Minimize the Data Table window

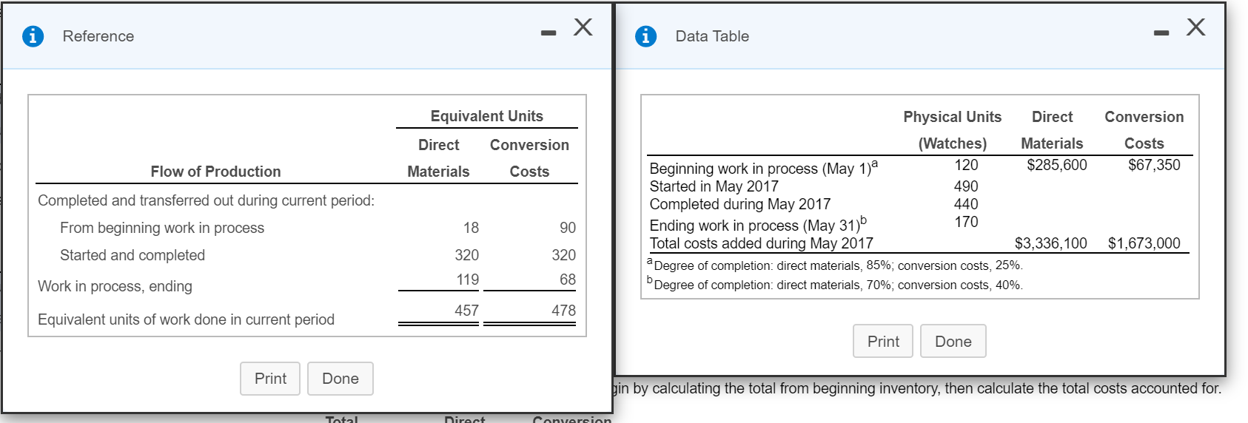pos(1161,33)
